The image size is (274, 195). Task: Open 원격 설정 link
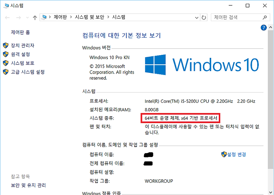(x=21, y=54)
